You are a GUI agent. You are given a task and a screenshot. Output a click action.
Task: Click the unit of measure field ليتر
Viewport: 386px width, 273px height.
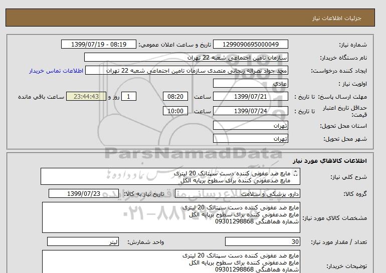[x=83, y=241]
